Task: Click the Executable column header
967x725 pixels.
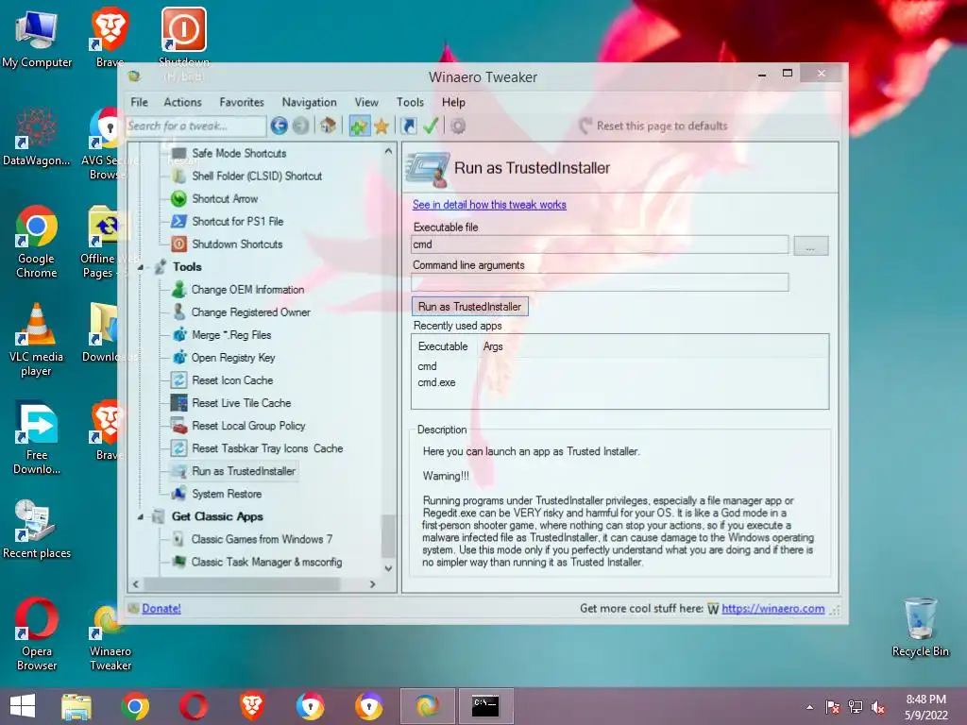Action: click(444, 346)
